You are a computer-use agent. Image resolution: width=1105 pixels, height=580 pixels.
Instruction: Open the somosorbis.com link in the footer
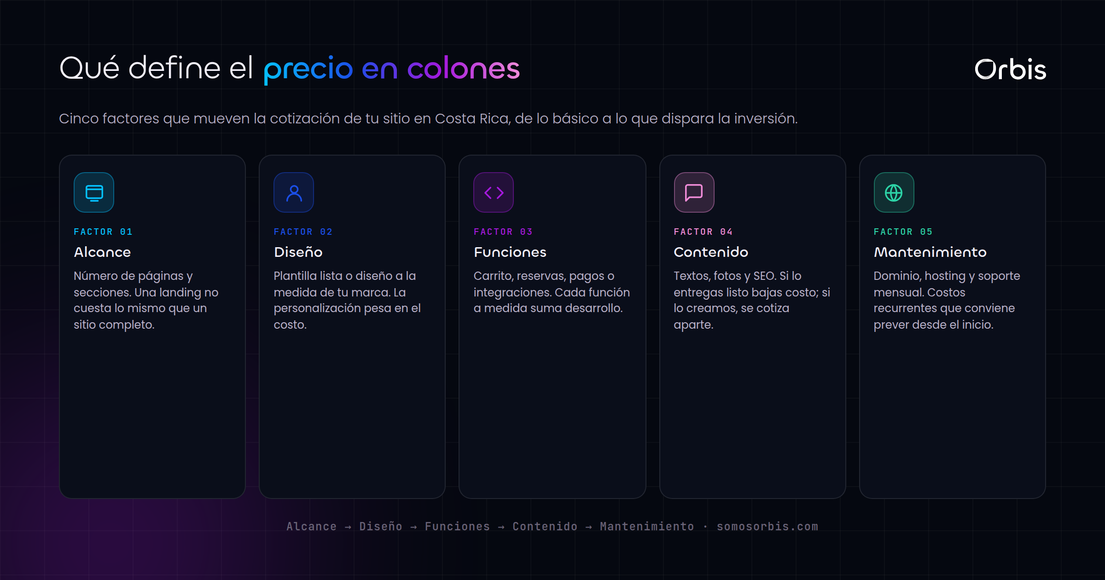[x=768, y=526]
